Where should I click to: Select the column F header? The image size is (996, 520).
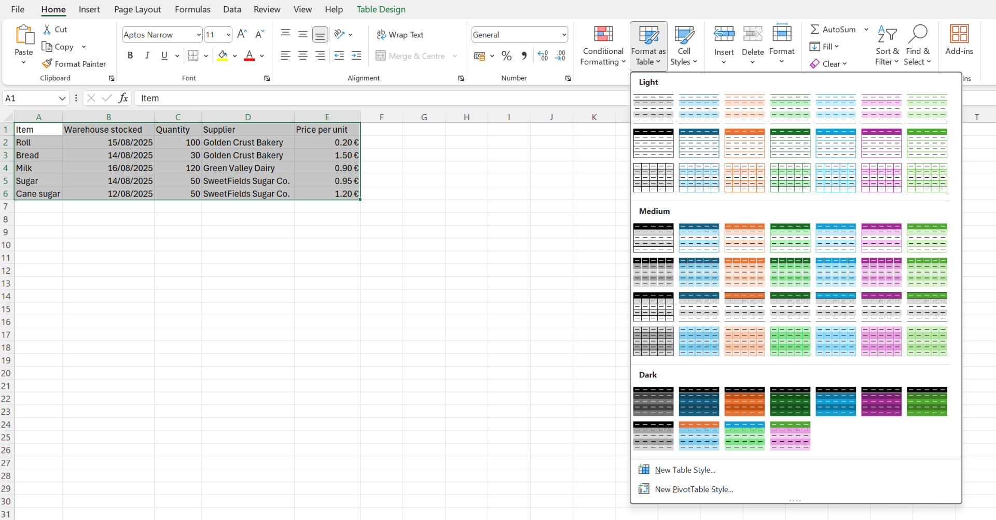click(x=382, y=117)
